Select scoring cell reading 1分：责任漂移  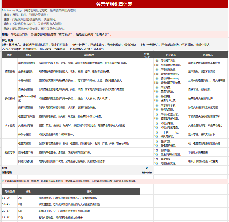(x=170, y=99)
